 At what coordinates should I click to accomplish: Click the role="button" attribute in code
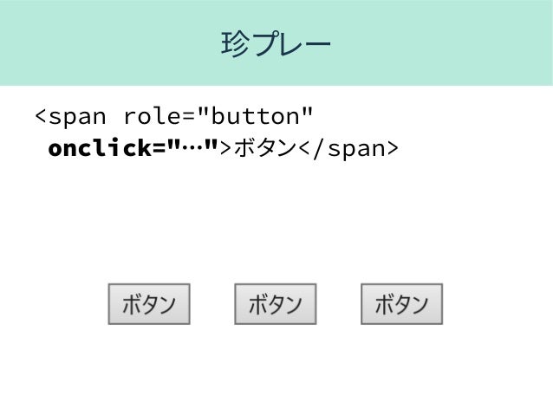tap(218, 116)
